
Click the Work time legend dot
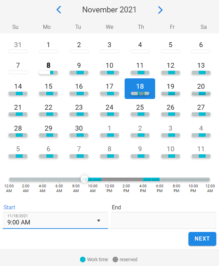coord(82,259)
